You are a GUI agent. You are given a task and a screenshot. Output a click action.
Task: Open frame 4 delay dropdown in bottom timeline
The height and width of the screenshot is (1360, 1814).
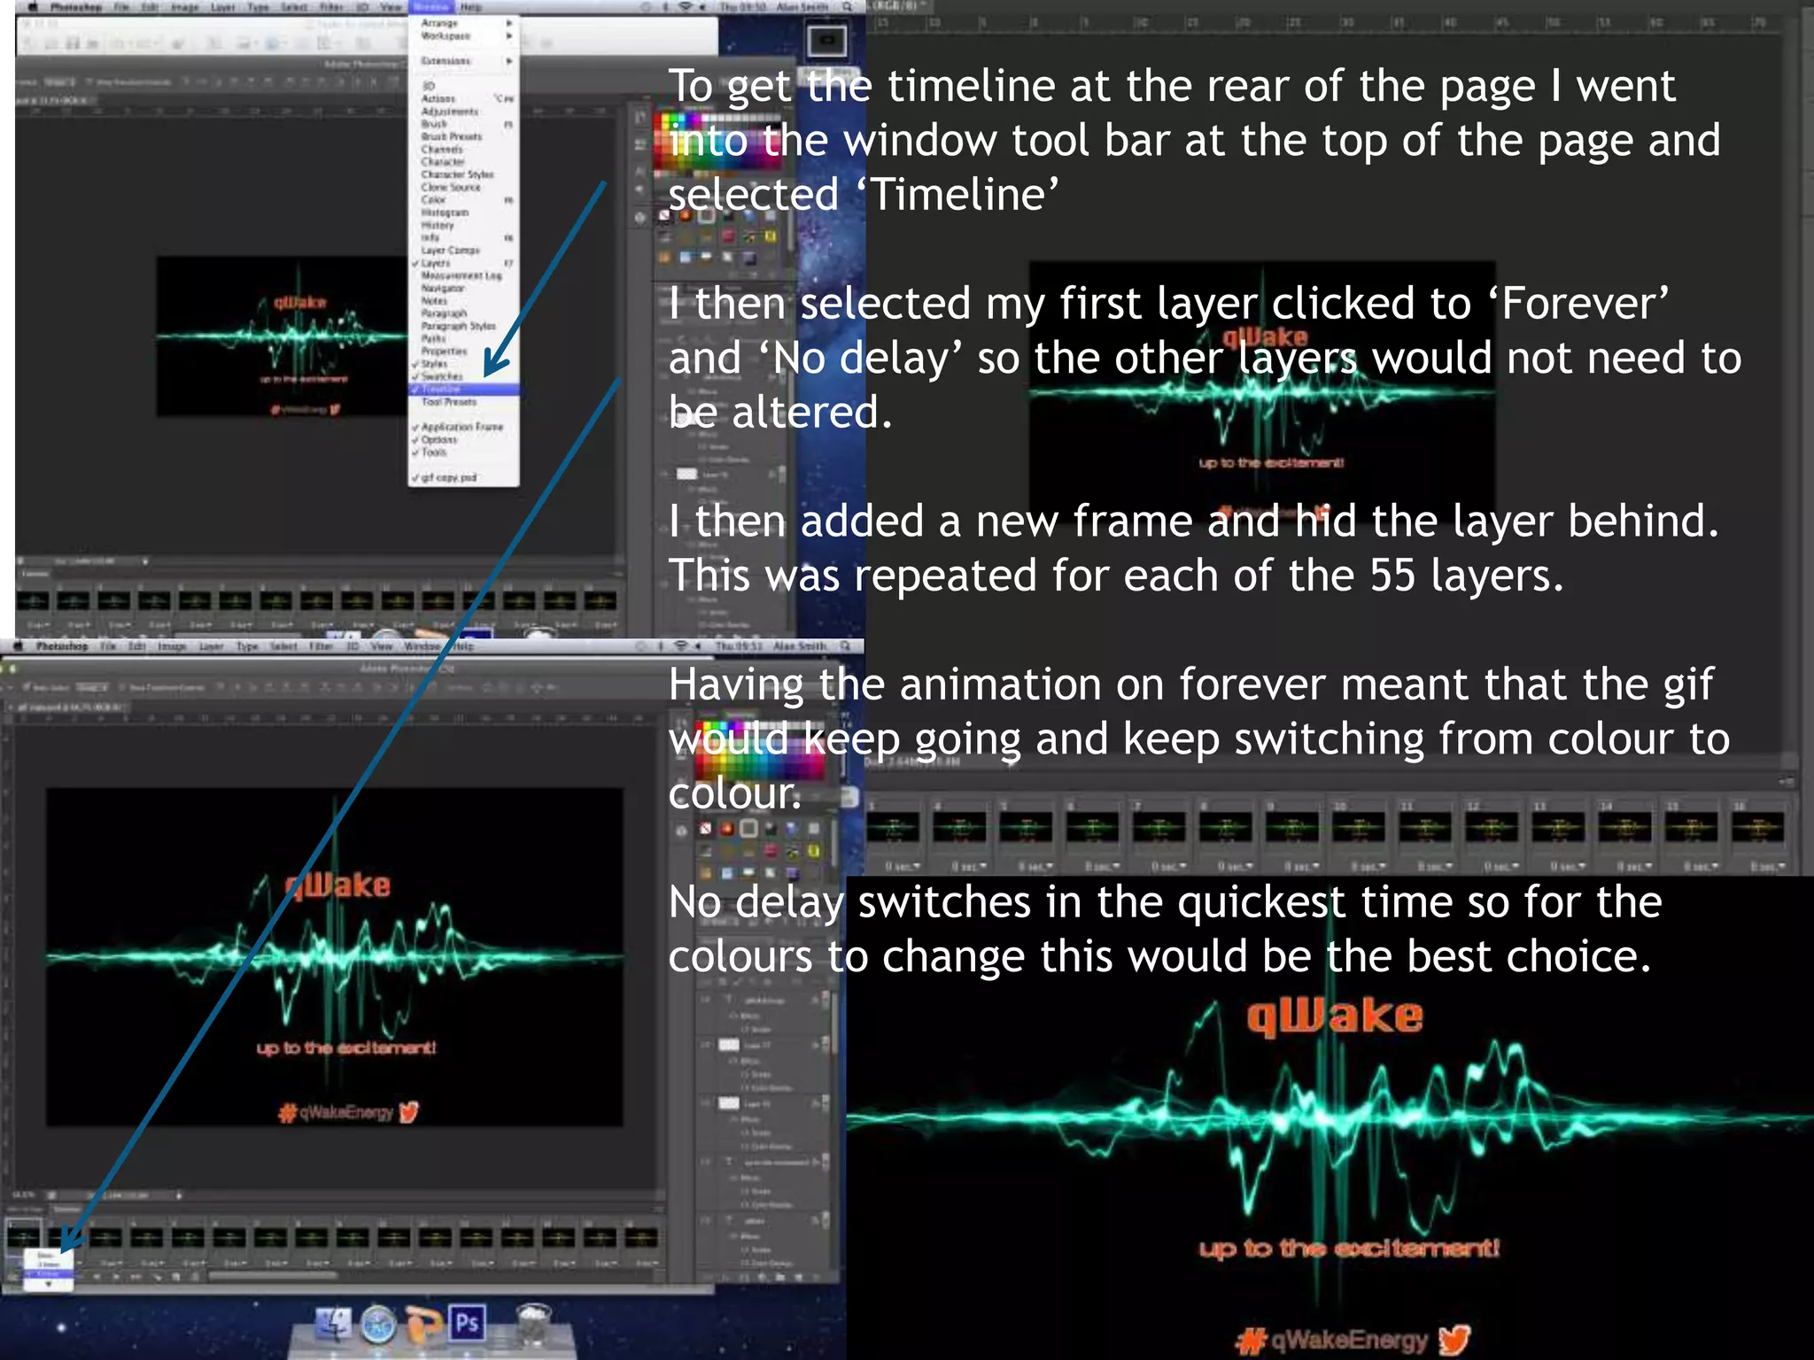point(153,1263)
